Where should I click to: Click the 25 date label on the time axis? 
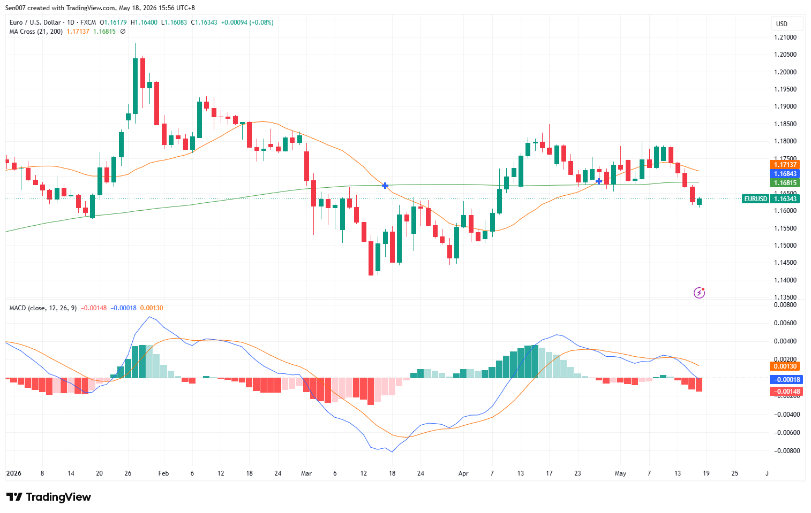(734, 473)
